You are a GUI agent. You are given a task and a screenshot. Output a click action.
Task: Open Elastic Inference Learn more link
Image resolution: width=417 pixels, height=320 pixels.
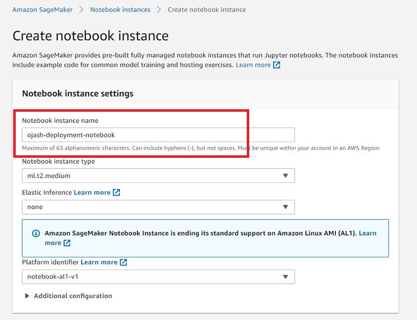[92, 193]
